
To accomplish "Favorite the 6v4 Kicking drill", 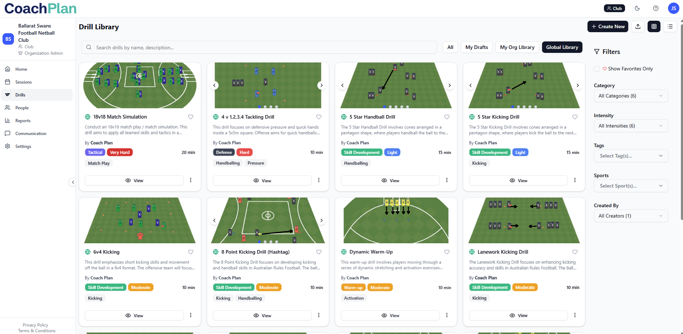I will [x=191, y=252].
